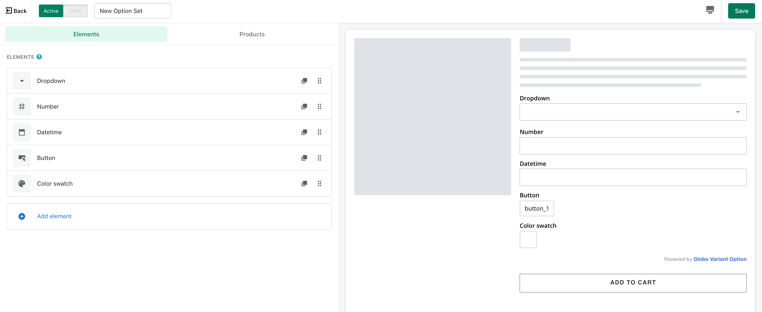This screenshot has width=762, height=312.
Task: Open the Elements help tooltip icon
Action: pyautogui.click(x=39, y=56)
